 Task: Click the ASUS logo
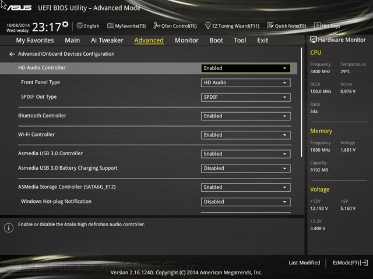pos(19,8)
